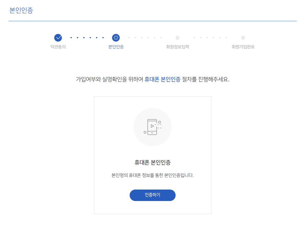Viewport: 305px width, 225px height.
Task: Select the 약관동의 step label
Action: pyautogui.click(x=58, y=47)
